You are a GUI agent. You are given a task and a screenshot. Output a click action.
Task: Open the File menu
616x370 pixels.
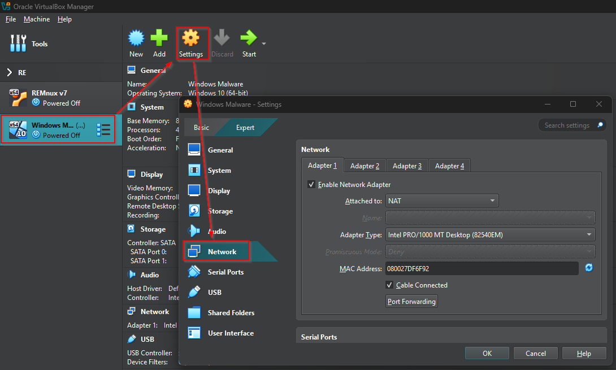pos(11,19)
